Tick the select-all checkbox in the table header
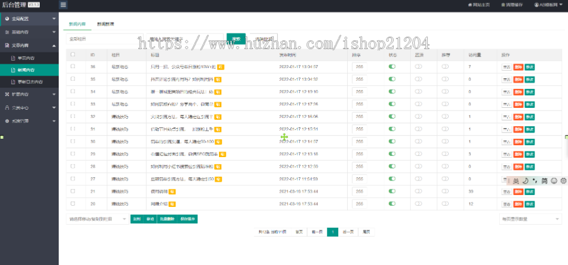Image resolution: width=568 pixels, height=265 pixels. [73, 55]
